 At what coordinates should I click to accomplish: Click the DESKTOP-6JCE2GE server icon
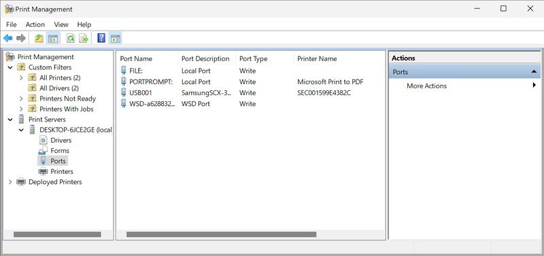tap(32, 130)
